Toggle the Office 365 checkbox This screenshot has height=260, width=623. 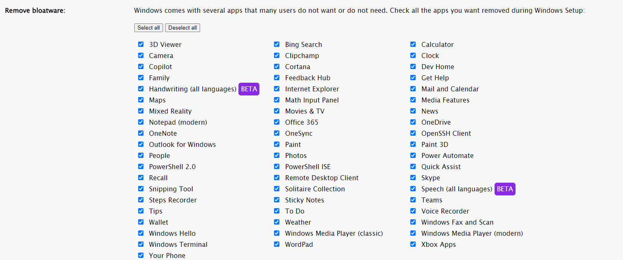(x=277, y=122)
